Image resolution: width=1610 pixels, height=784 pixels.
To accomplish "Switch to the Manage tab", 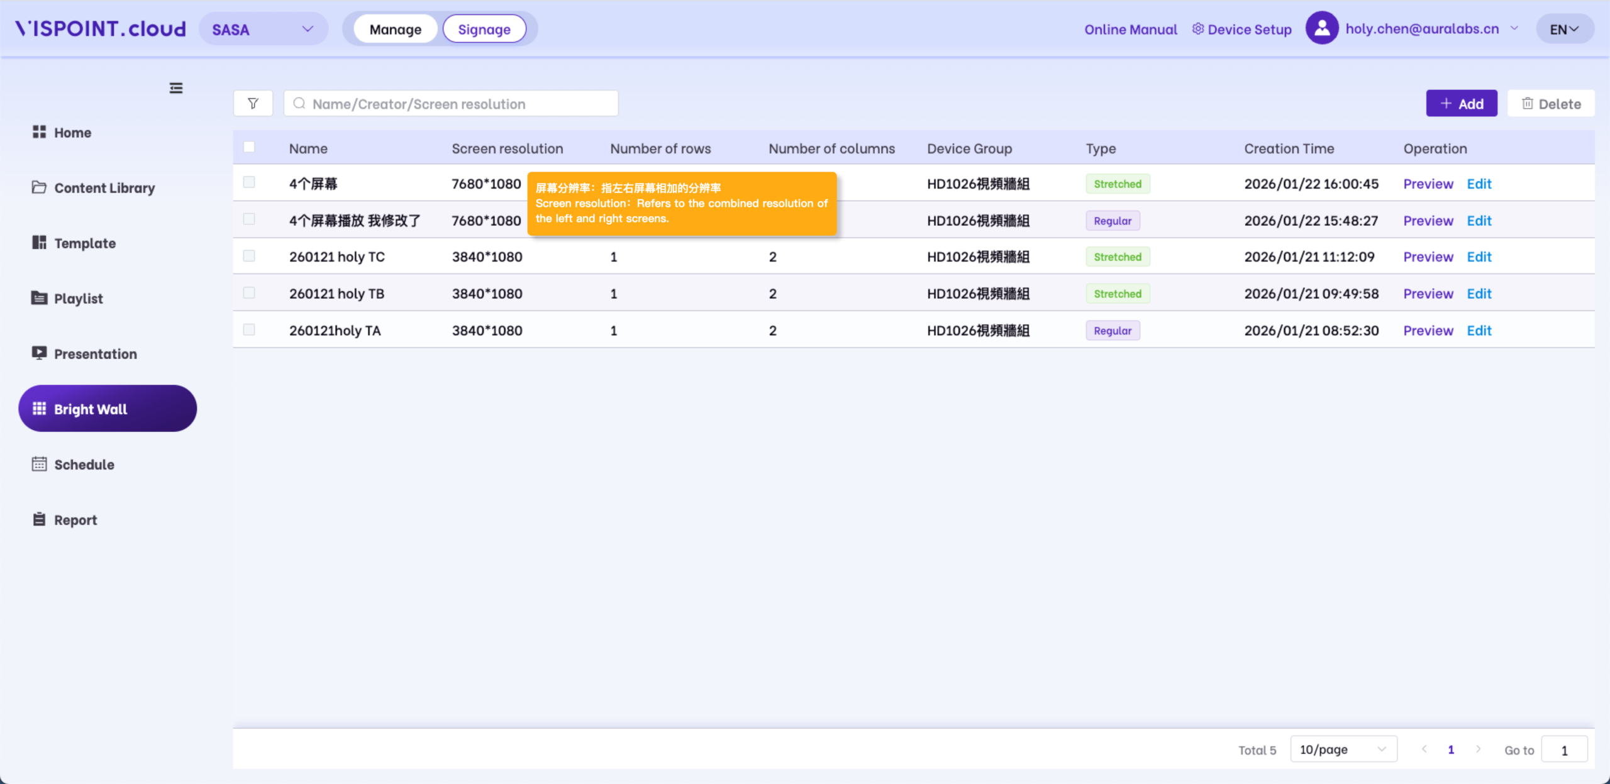I will click(395, 30).
